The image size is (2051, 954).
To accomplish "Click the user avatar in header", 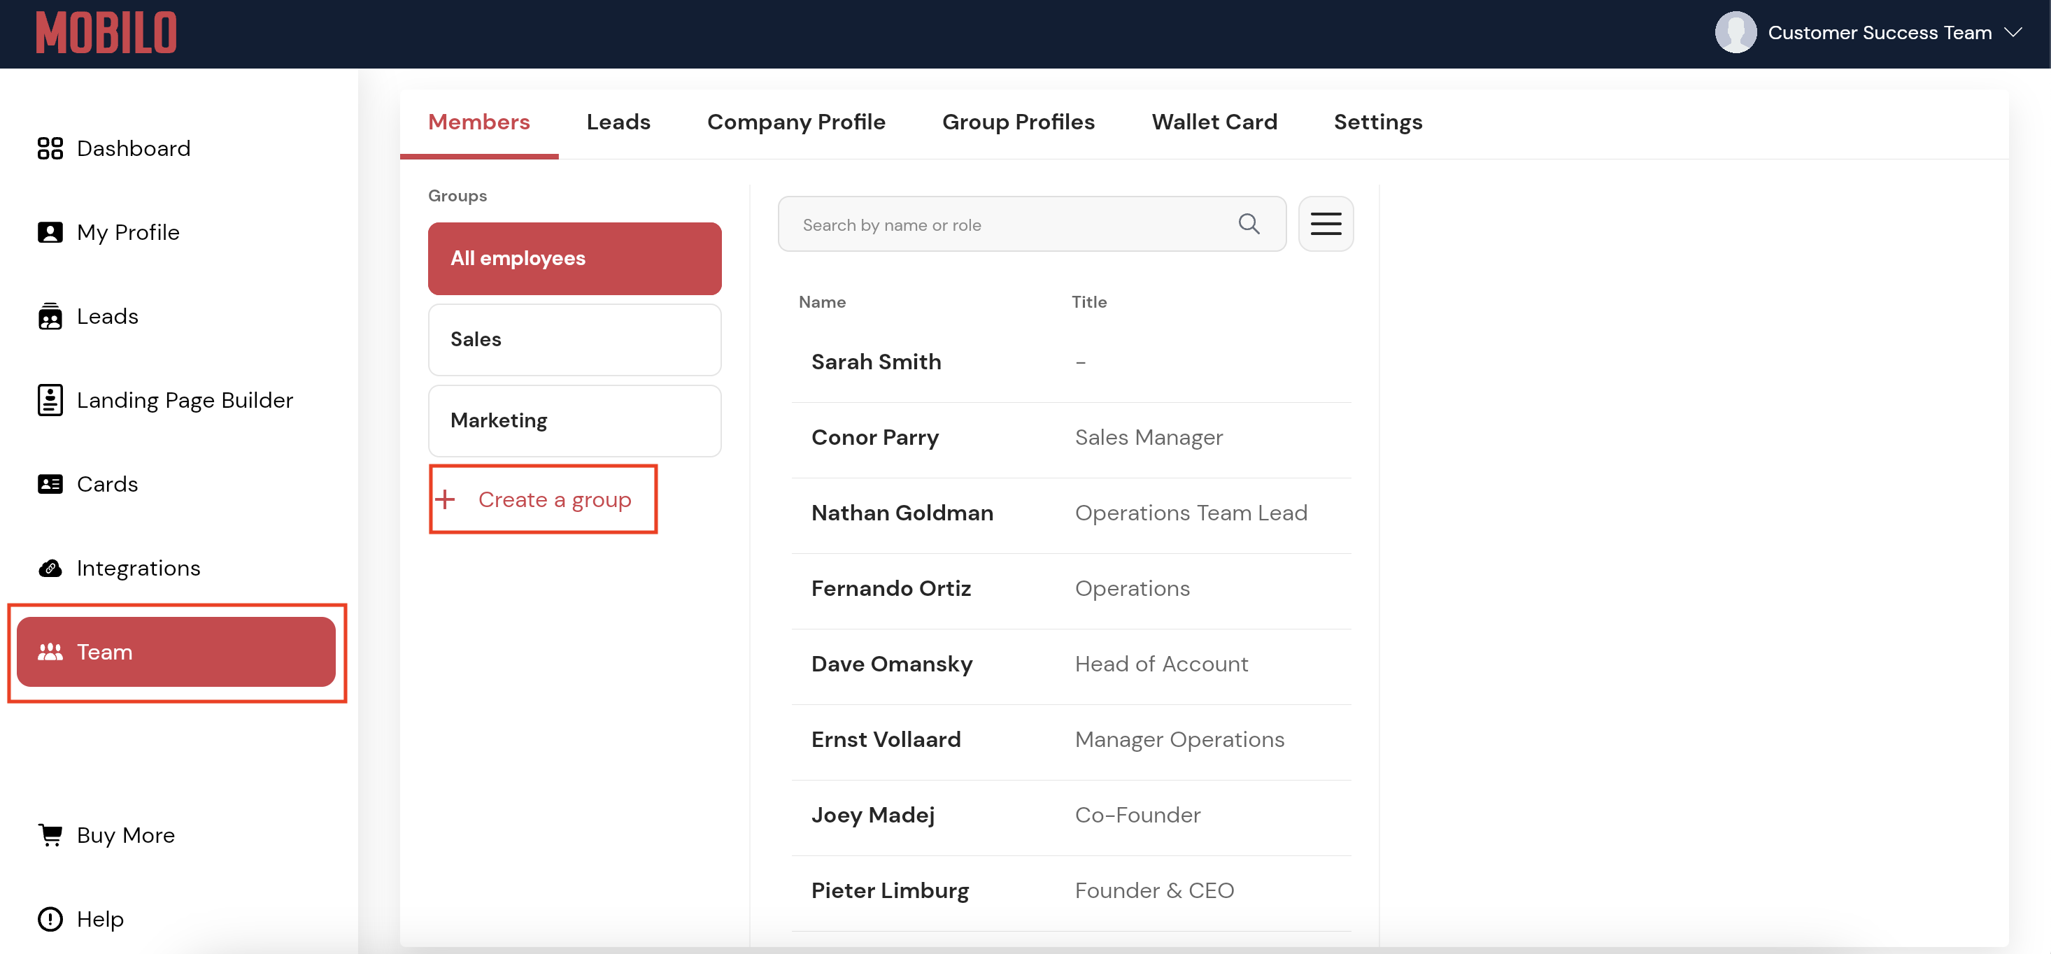I will (1736, 33).
